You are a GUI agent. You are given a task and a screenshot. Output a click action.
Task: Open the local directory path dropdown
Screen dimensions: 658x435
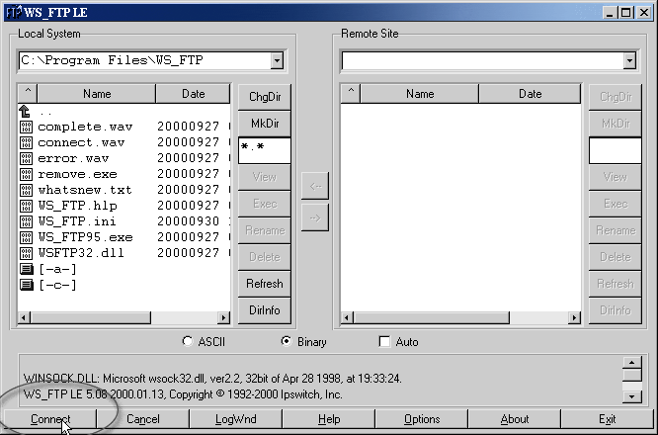[277, 60]
